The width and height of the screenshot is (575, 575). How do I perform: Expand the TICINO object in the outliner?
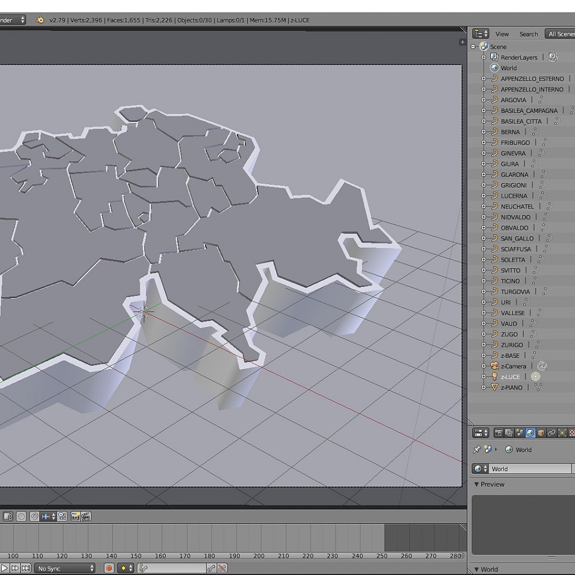pyautogui.click(x=484, y=281)
